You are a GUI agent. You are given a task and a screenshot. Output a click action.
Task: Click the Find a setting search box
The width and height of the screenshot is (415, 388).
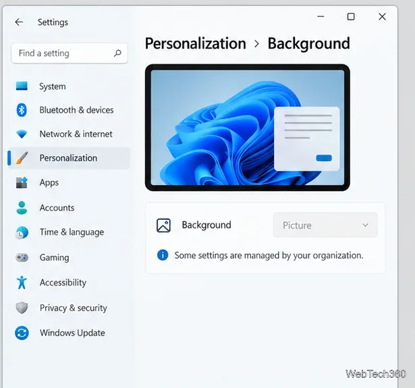pyautogui.click(x=70, y=53)
